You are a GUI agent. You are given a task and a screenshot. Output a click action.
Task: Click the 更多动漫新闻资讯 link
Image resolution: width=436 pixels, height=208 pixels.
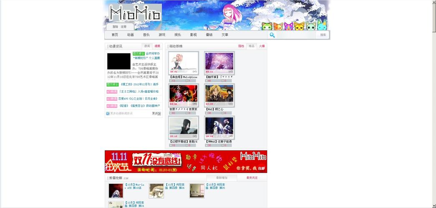[121, 114]
